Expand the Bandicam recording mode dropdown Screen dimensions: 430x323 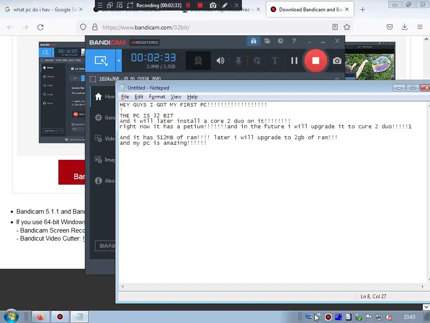(119, 61)
